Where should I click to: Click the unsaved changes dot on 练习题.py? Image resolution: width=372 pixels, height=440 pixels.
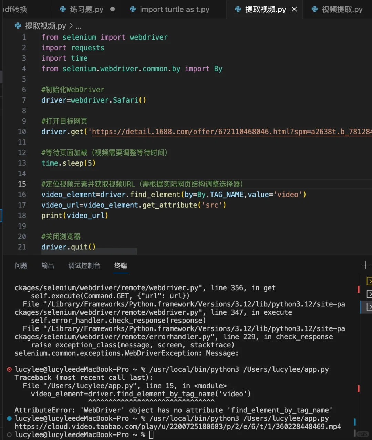[112, 9]
